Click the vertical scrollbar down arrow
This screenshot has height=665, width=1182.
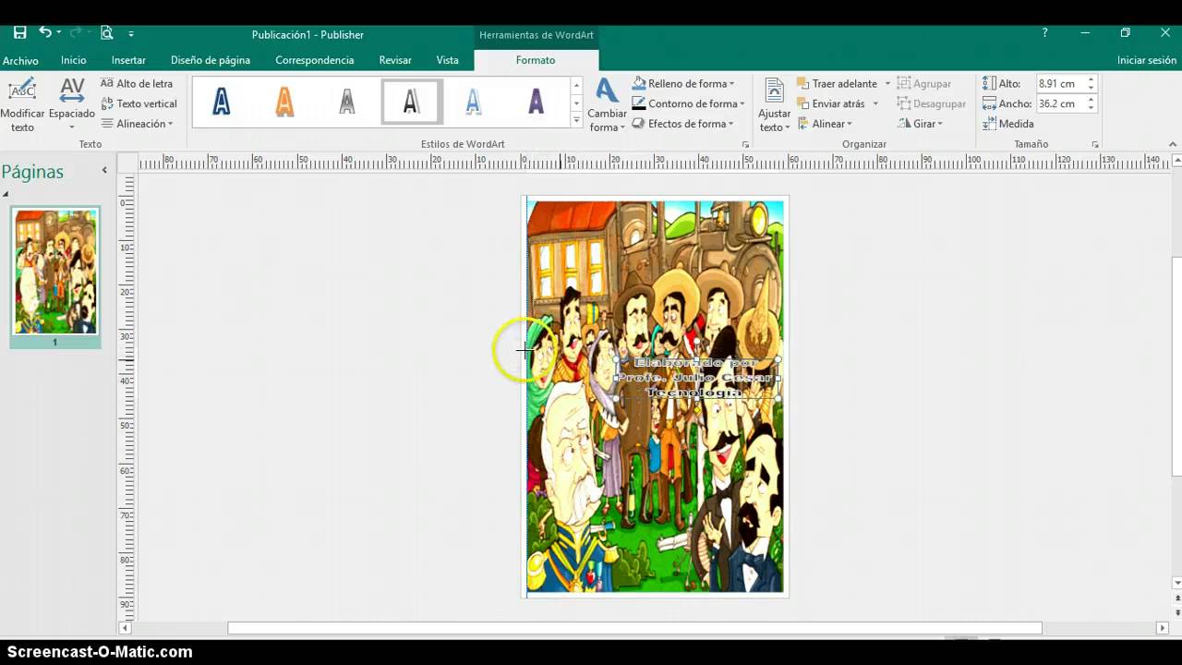1176,583
